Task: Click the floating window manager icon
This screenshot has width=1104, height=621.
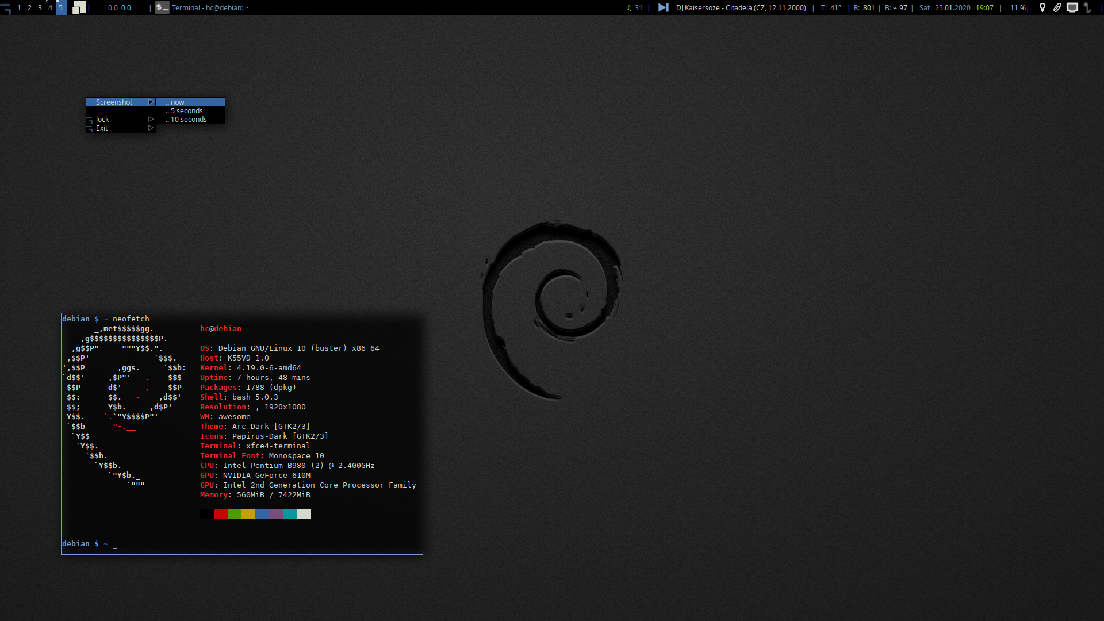Action: click(x=78, y=7)
